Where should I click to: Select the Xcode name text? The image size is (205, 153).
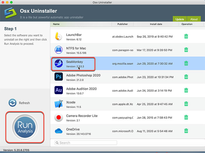(71, 102)
